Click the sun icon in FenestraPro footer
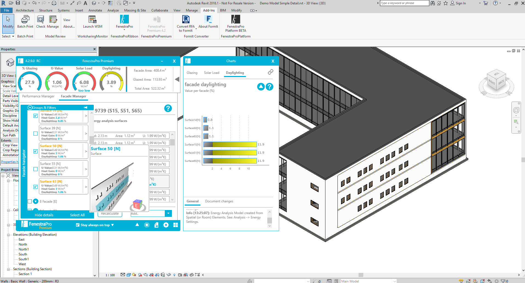 tap(147, 225)
